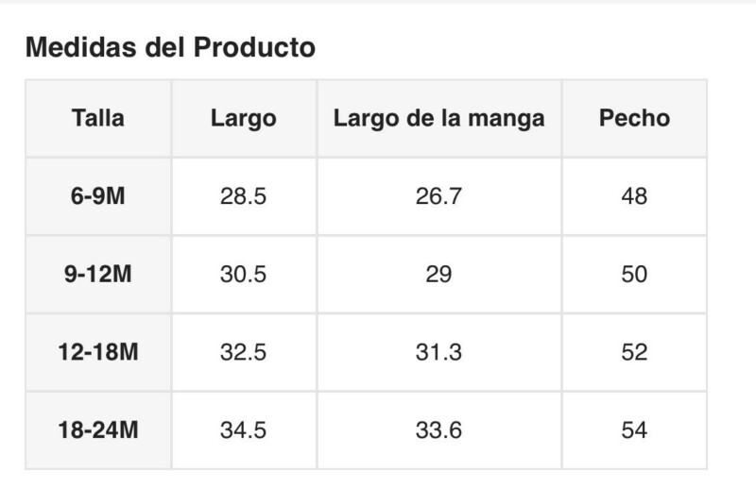Click the 28.5 length cell
The height and width of the screenshot is (488, 756).
tap(244, 196)
